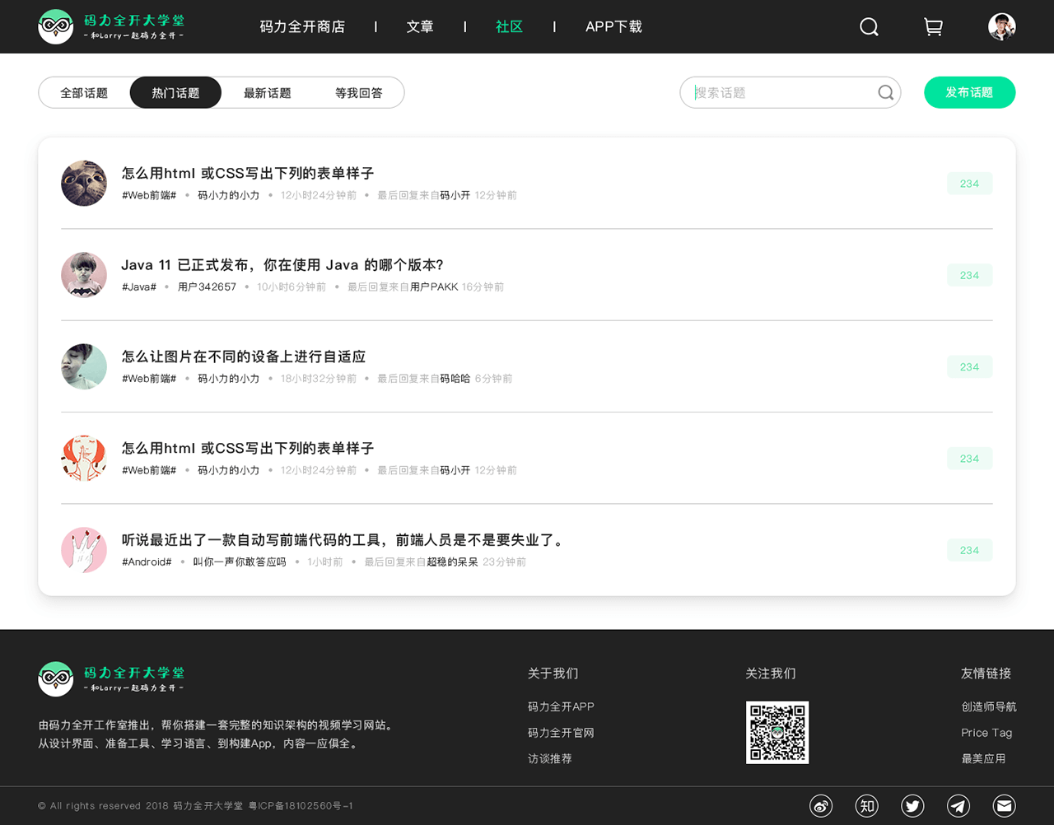
Task: Click the Zhihu 知 icon in footer
Action: pyautogui.click(x=866, y=806)
